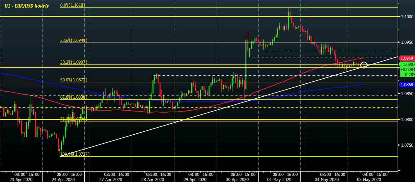The width and height of the screenshot is (415, 182).
Task: Select the 23.6%(1.0949) Fibonacci label
Action: 74,41
